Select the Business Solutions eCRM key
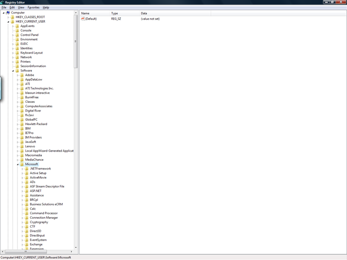 [x=47, y=204]
